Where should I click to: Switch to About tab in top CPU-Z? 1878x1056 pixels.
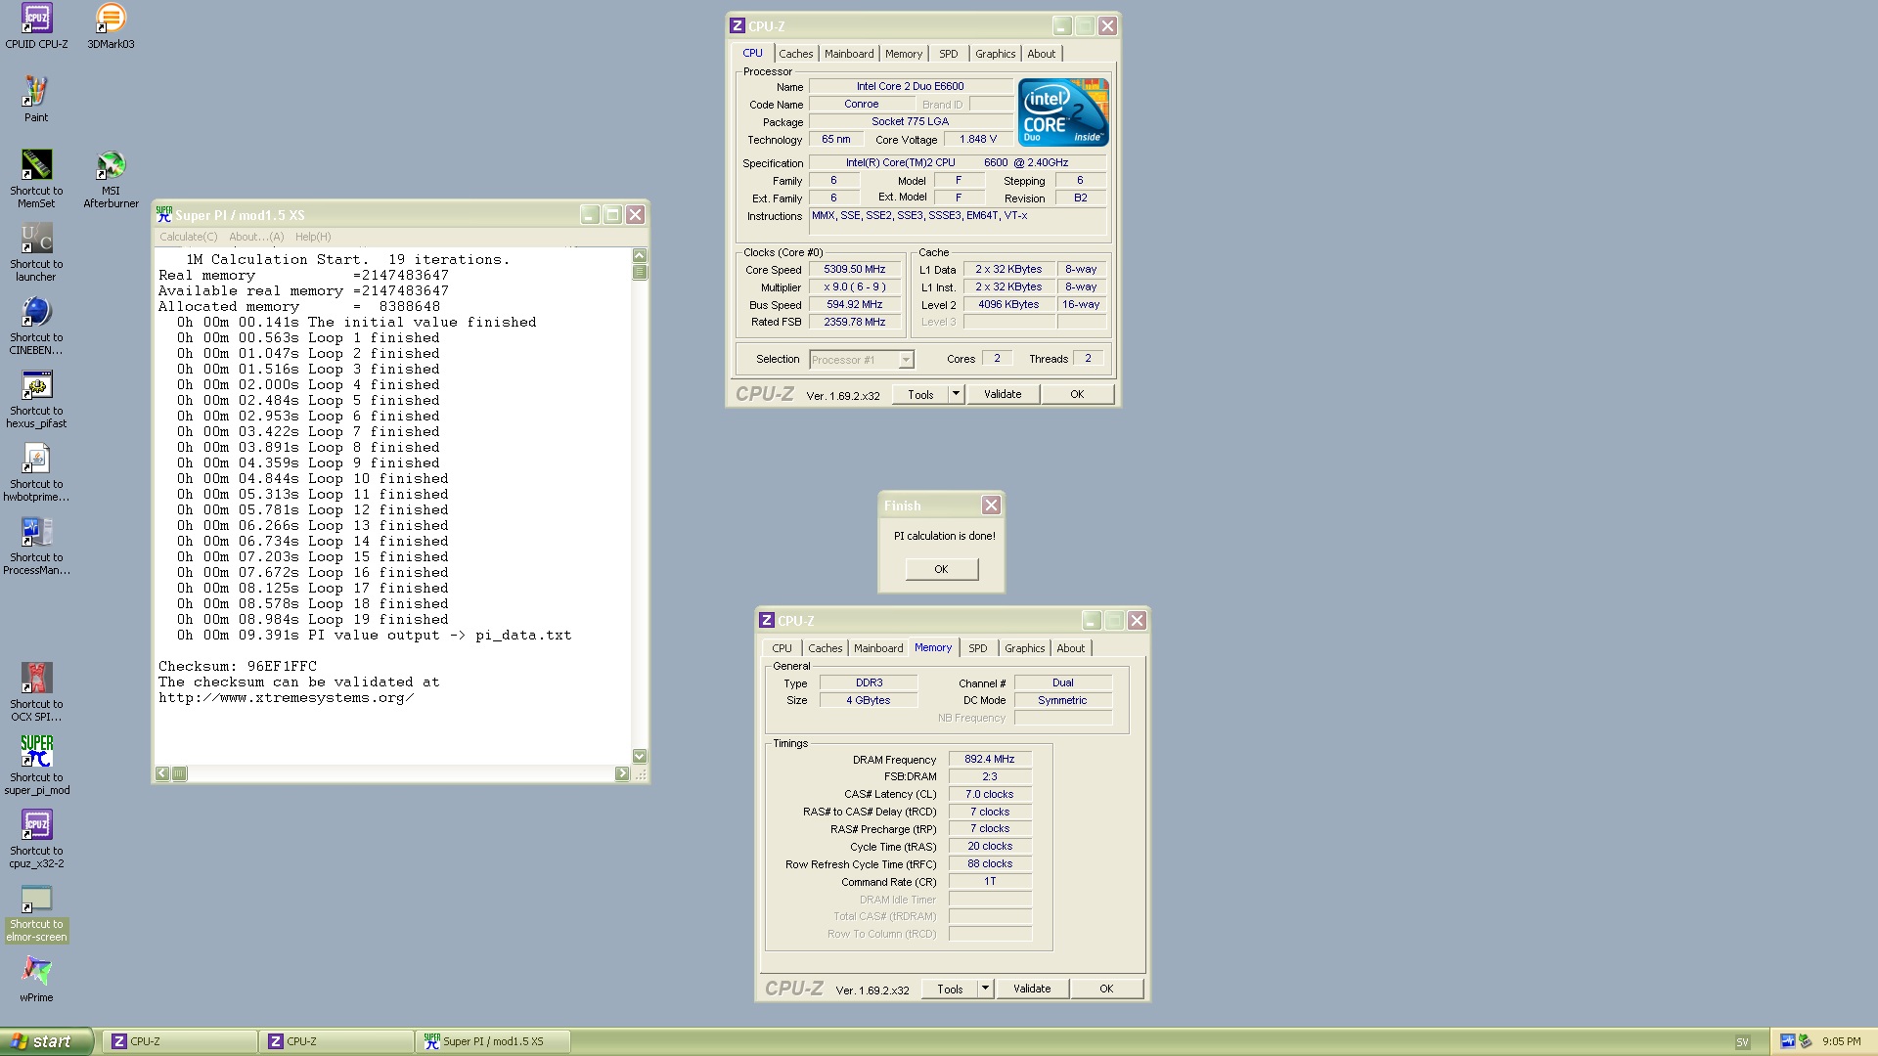[1041, 54]
